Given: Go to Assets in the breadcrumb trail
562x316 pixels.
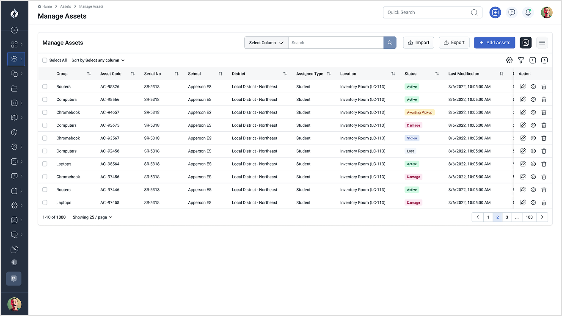Looking at the screenshot, I should pos(65,6).
